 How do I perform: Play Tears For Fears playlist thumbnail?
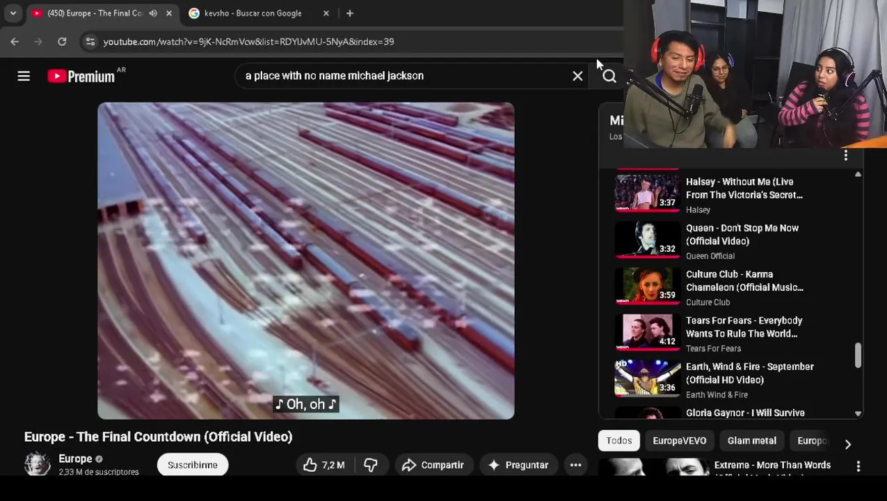click(647, 333)
